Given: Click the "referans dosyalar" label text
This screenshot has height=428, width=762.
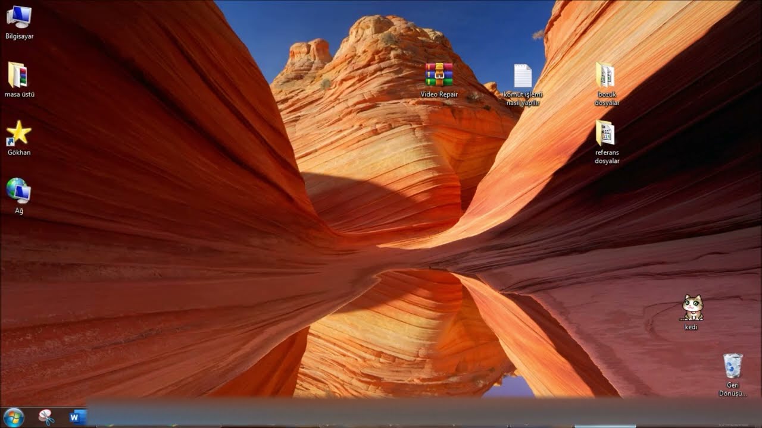Looking at the screenshot, I should click(607, 157).
